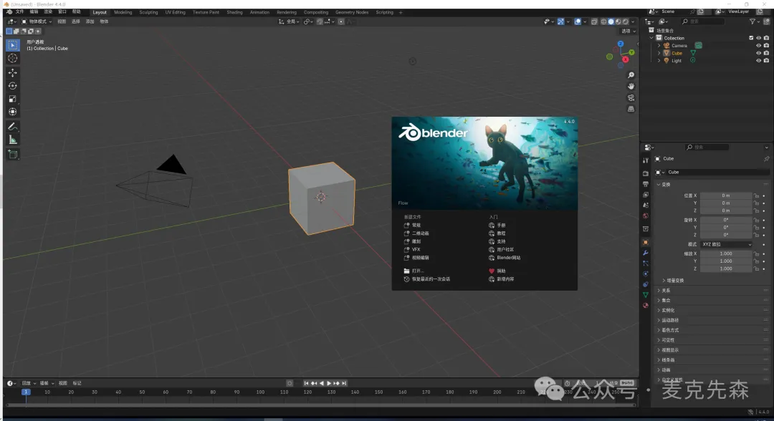Select the Add Cube tool
Viewport: 774px width, 421px height.
tap(13, 155)
